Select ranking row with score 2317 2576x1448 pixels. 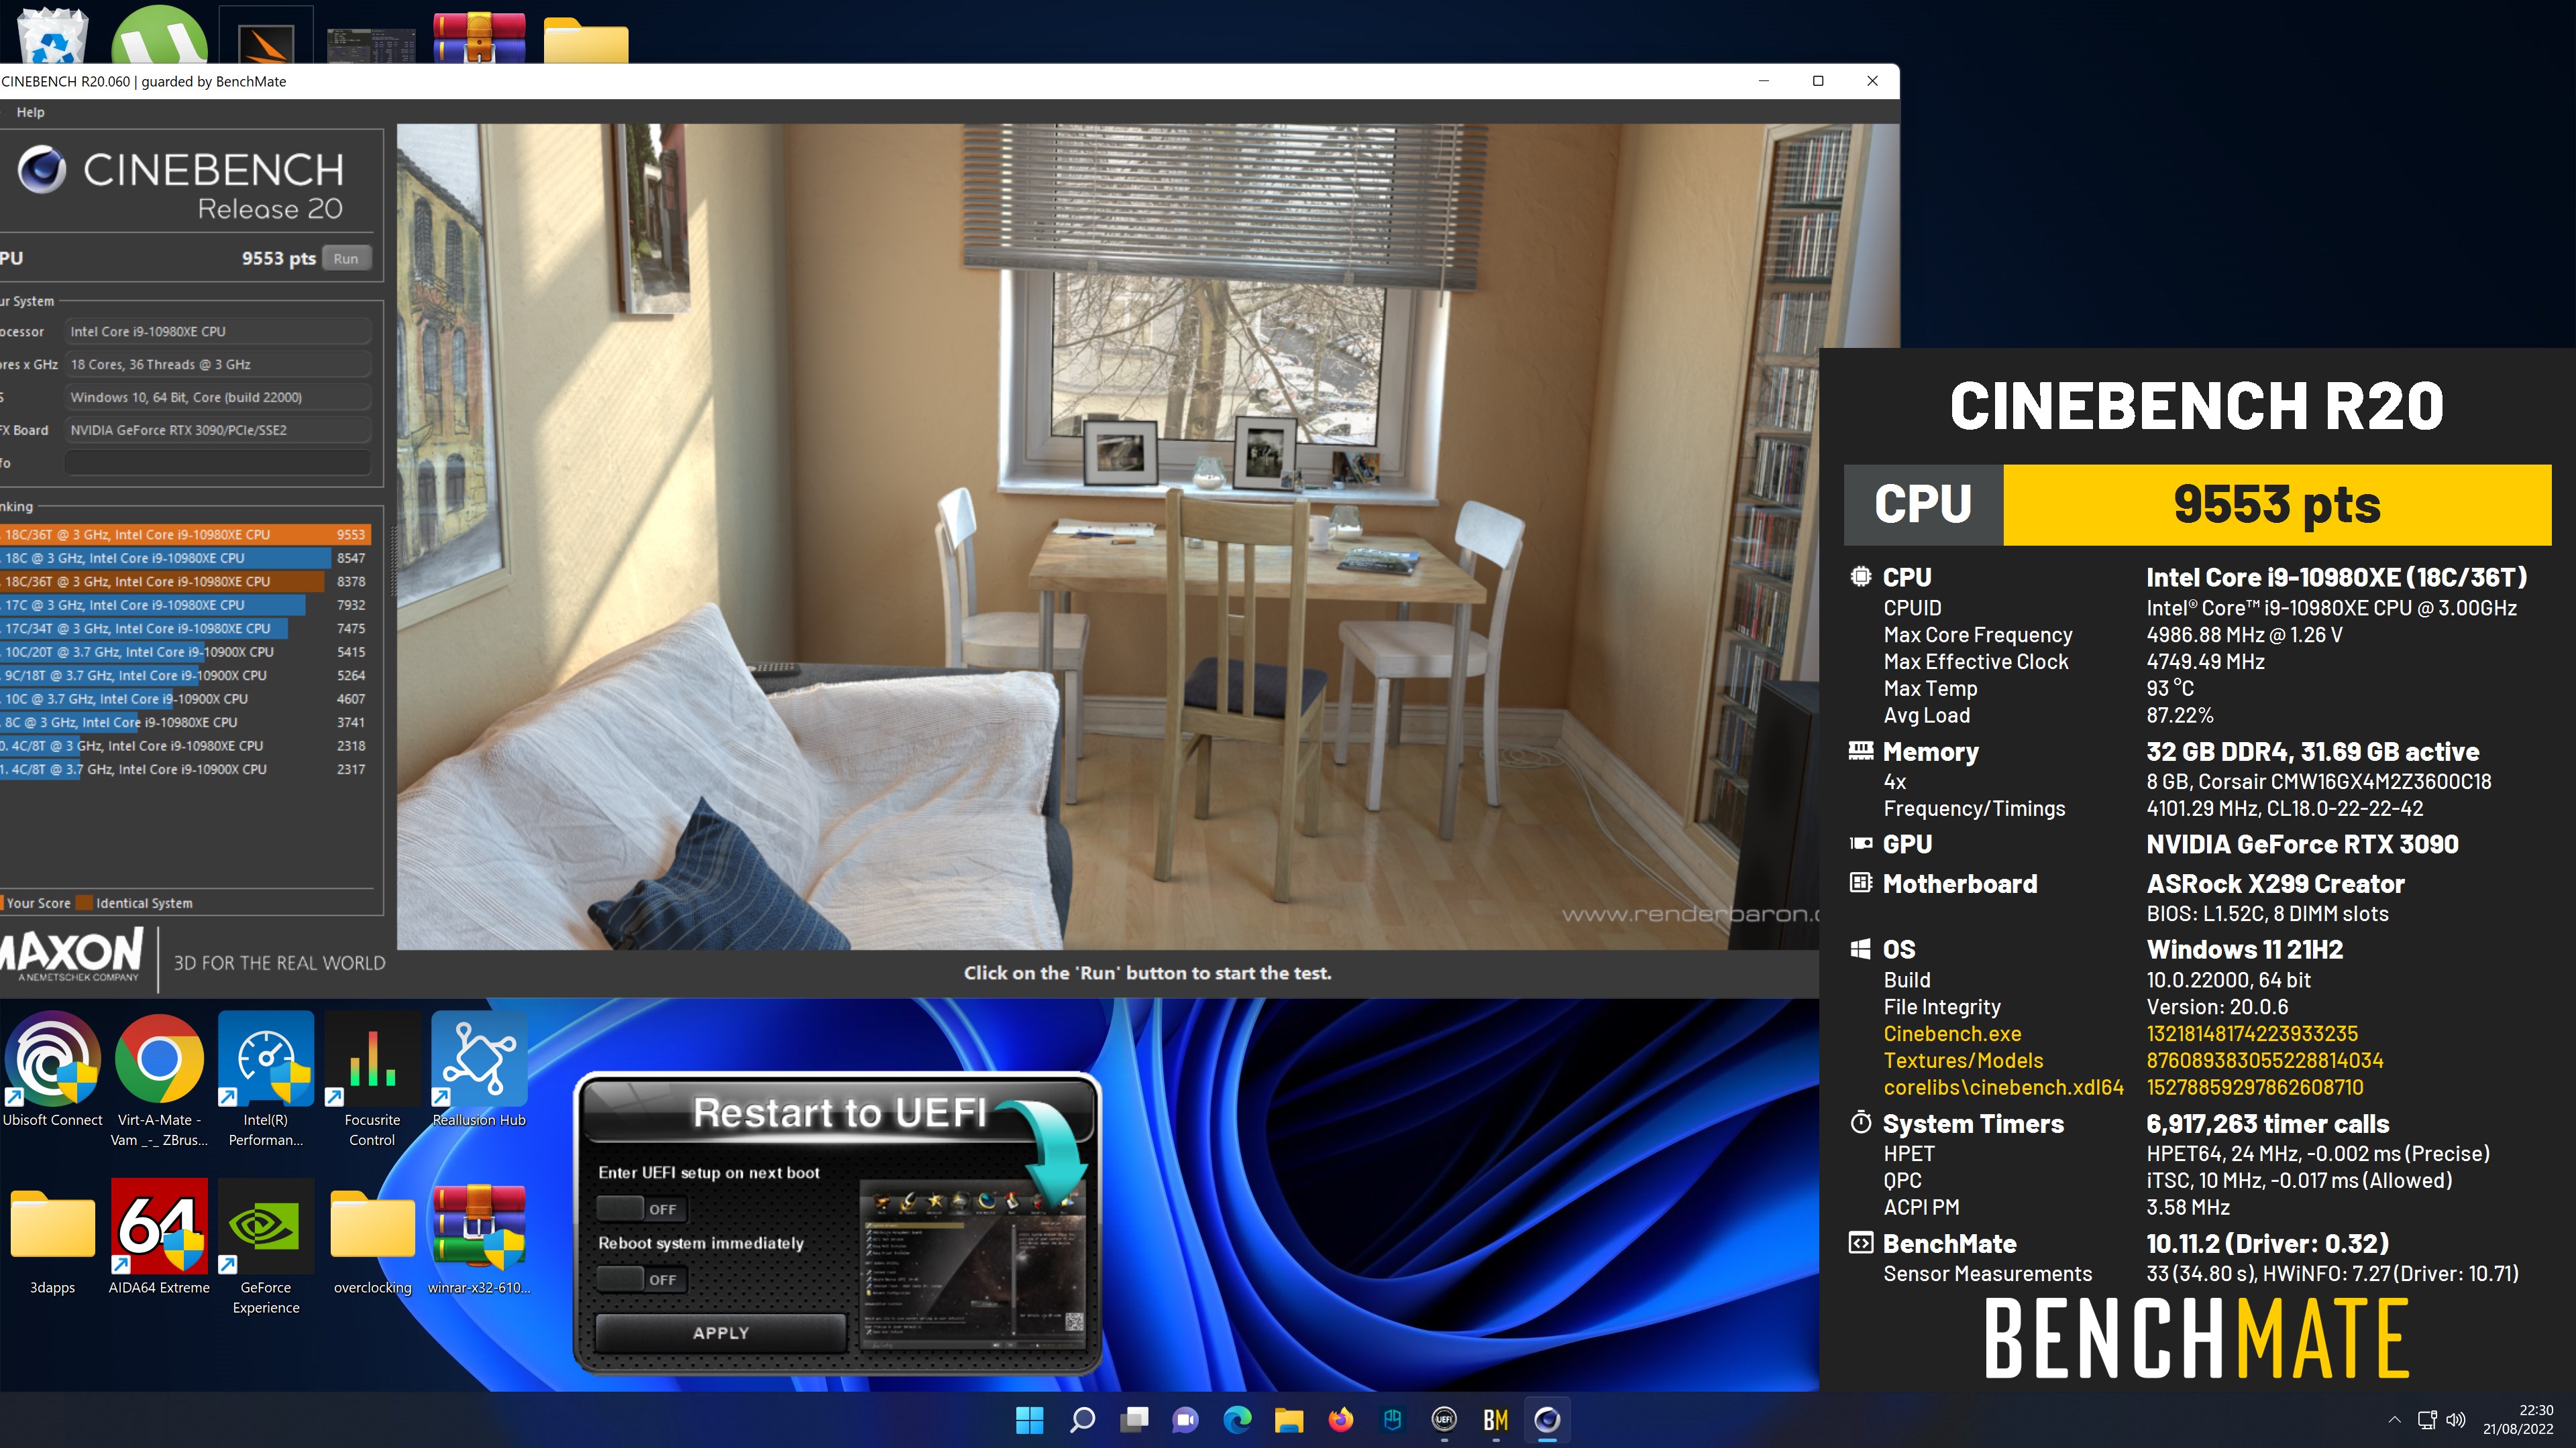point(185,770)
